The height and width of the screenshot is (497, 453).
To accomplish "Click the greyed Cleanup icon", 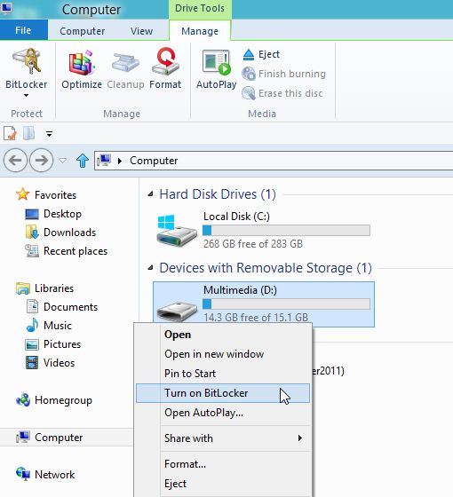I will coord(125,62).
